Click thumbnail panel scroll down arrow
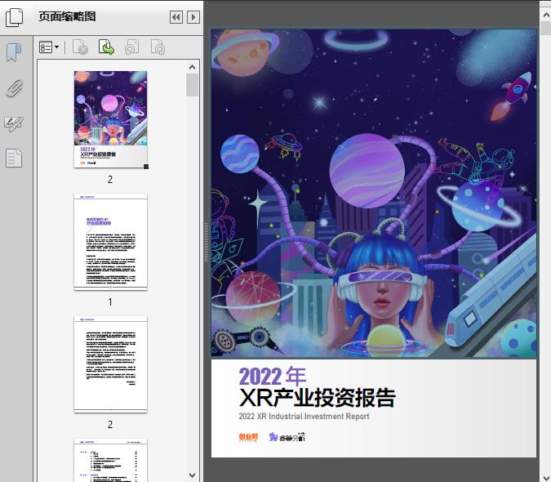Screen dimensions: 551x482 point(192,475)
